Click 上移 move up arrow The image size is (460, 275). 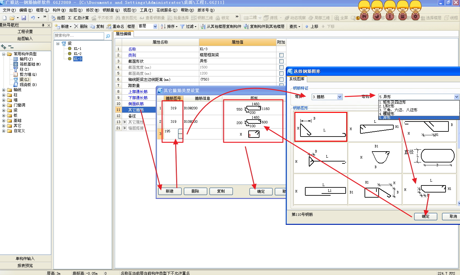coord(311,27)
